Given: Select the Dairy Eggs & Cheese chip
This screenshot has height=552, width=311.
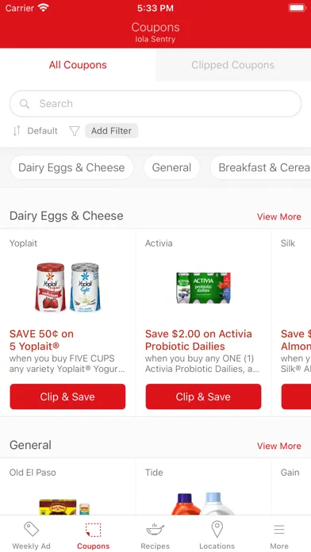Looking at the screenshot, I should [x=71, y=167].
